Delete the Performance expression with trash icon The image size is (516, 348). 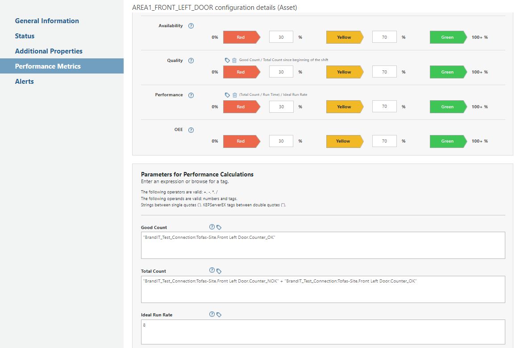point(235,95)
